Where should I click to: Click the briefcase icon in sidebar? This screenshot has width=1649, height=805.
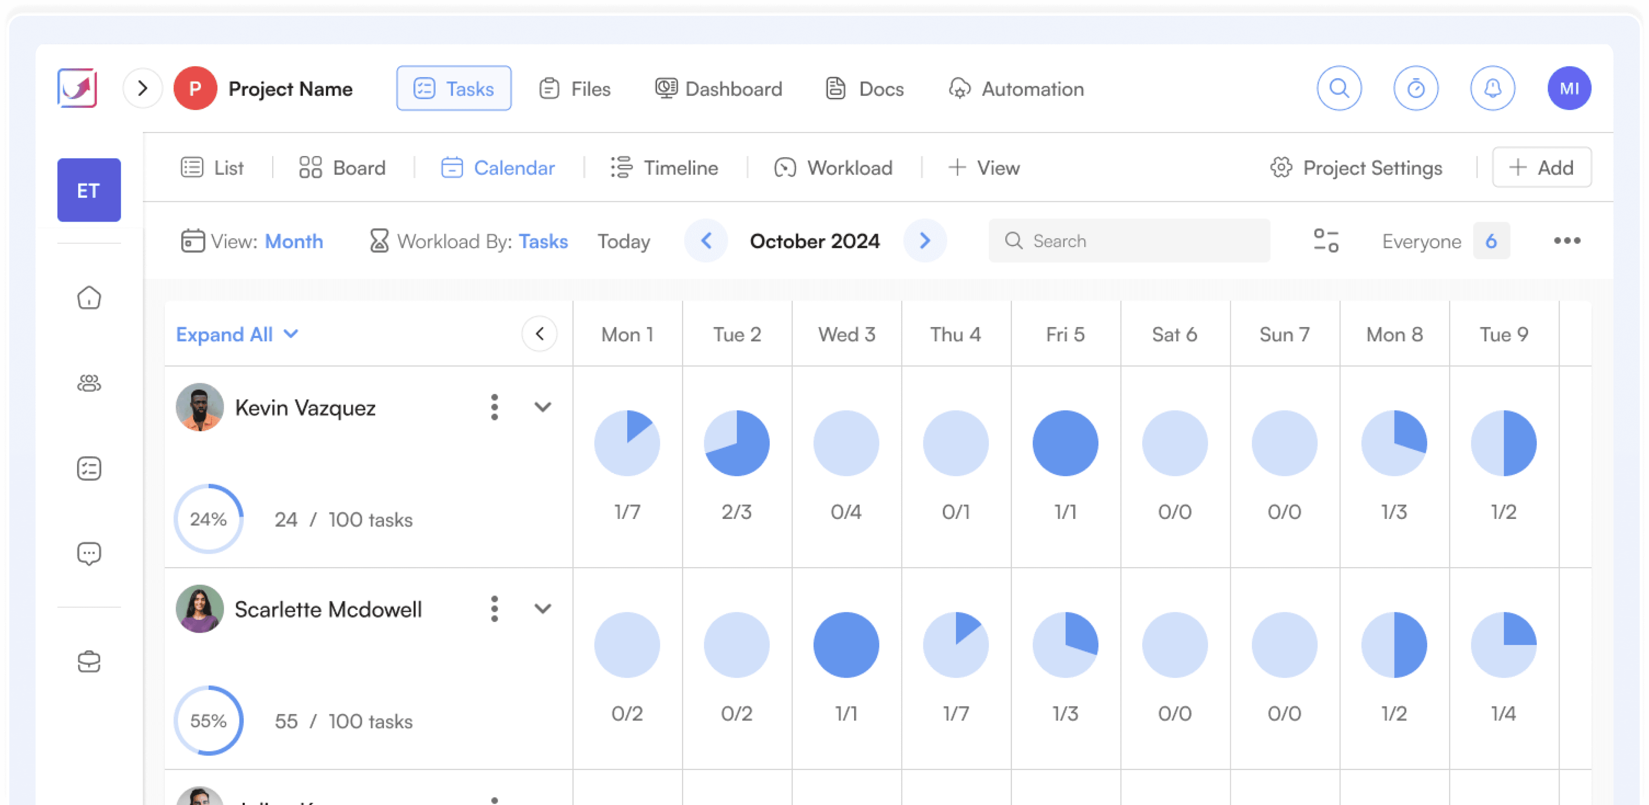click(x=89, y=662)
